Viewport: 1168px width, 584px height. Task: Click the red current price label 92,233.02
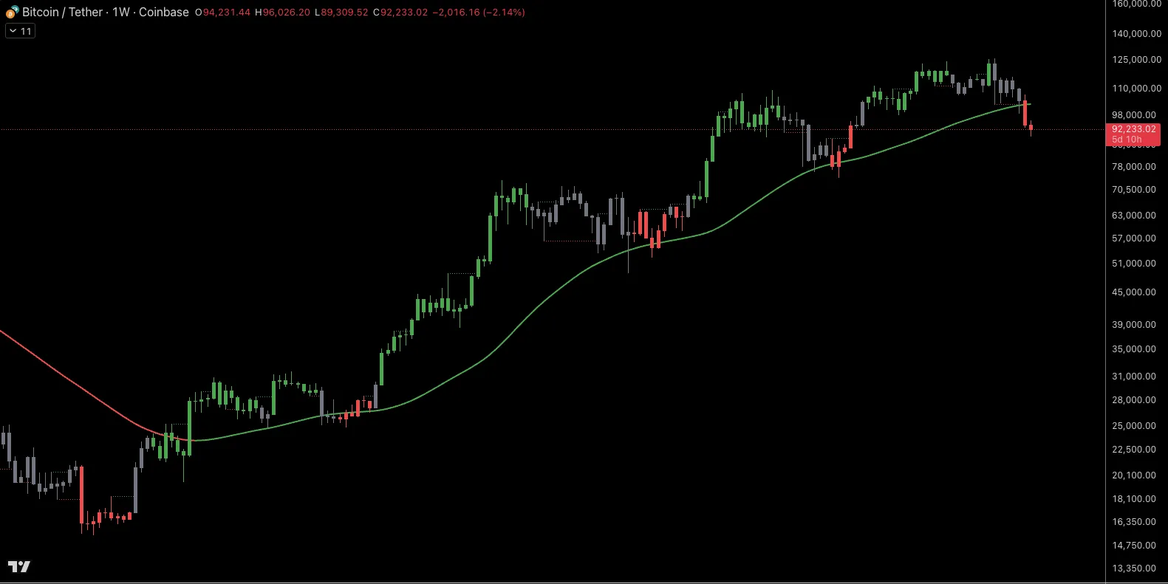pos(1133,129)
